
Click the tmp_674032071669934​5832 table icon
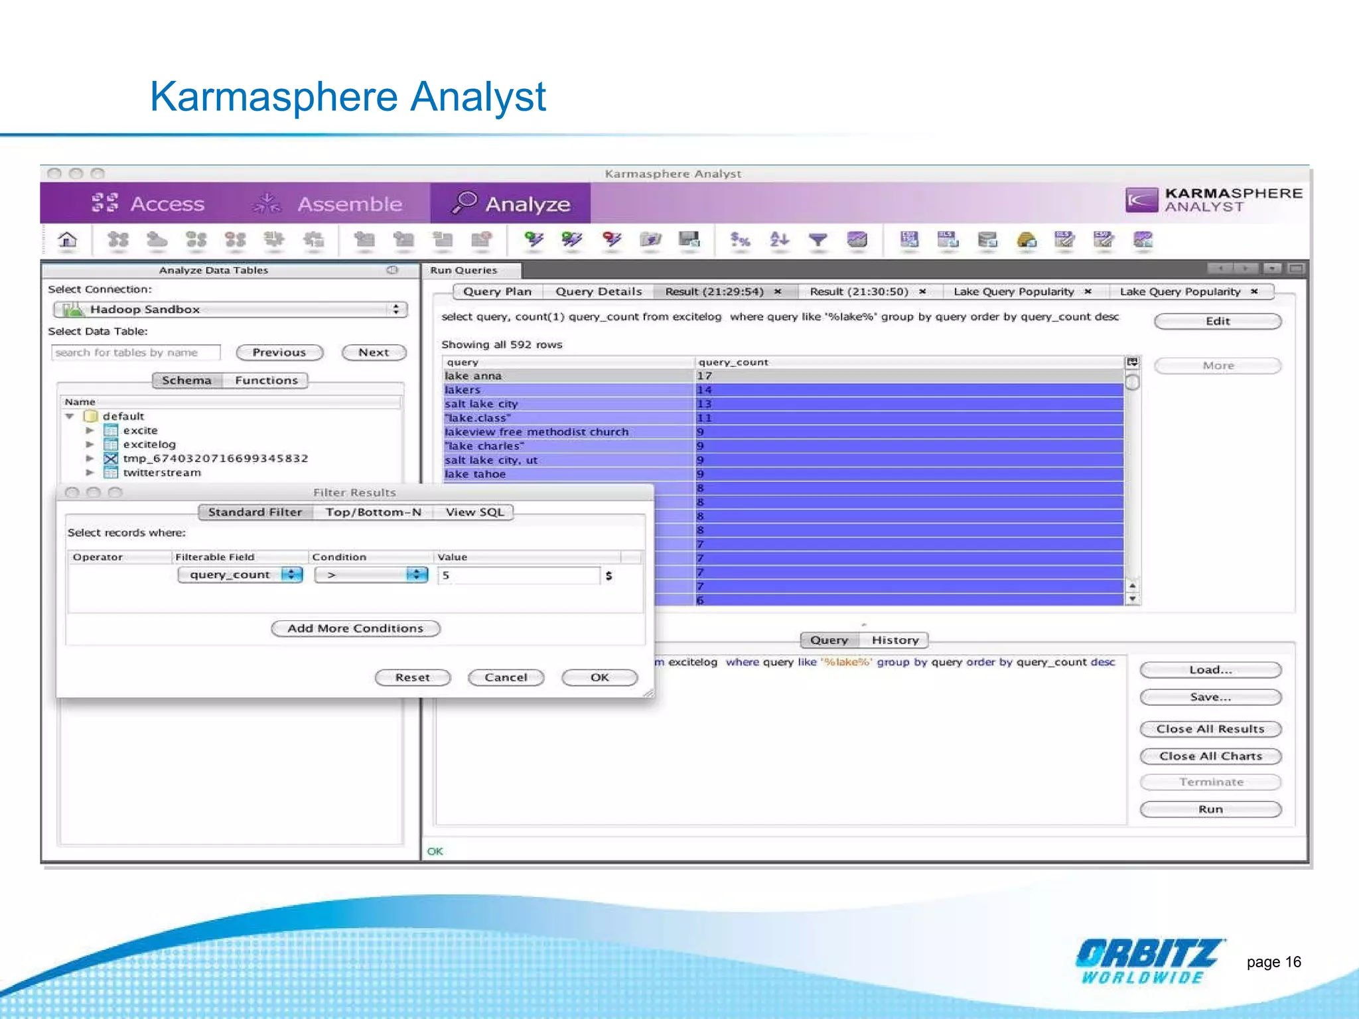pyautogui.click(x=111, y=459)
